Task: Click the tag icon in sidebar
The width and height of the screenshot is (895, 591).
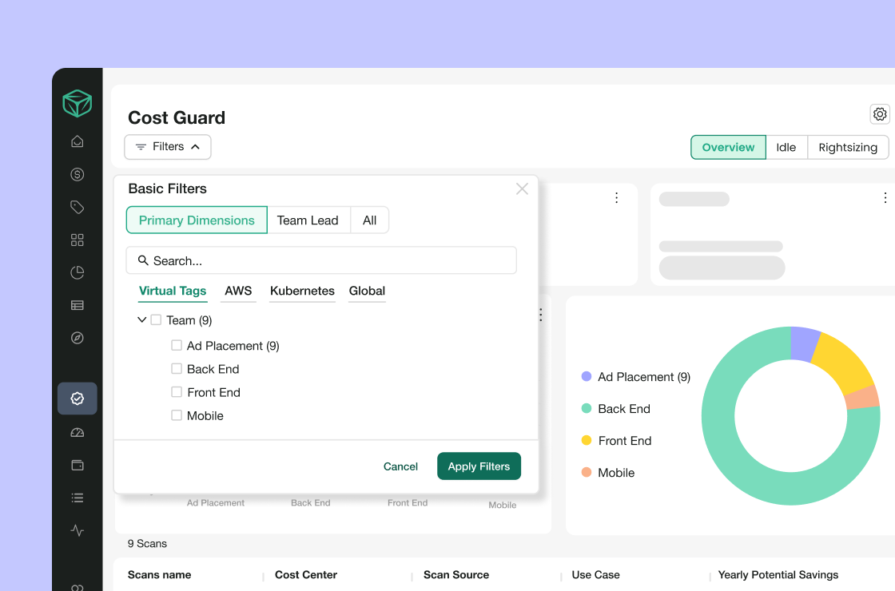Action: click(78, 207)
